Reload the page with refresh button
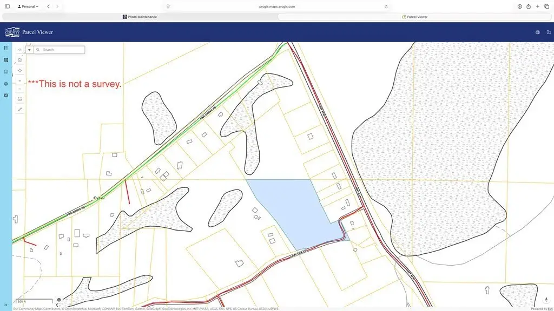The height and width of the screenshot is (311, 554). pos(386,6)
